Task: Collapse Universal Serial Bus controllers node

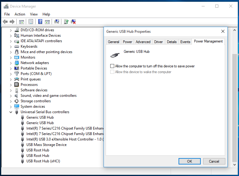Action: coord(11,112)
